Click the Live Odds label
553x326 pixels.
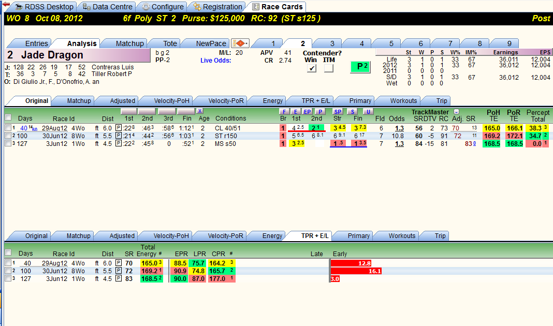pos(216,60)
